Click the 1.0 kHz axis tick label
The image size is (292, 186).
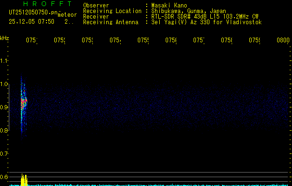4,84
